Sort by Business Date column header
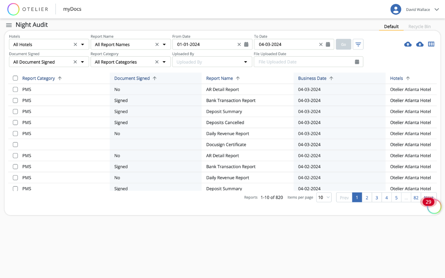Viewport: 445px width, 278px height. click(312, 78)
